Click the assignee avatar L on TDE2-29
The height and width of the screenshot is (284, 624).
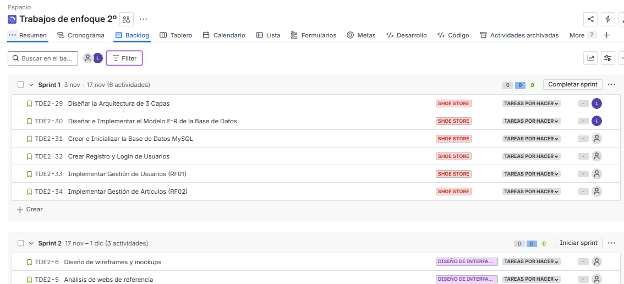596,103
